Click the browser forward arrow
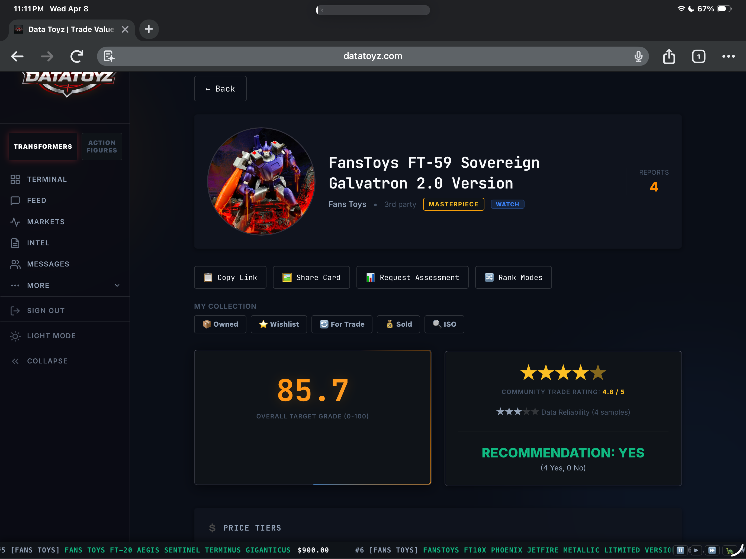The width and height of the screenshot is (746, 559). click(47, 56)
